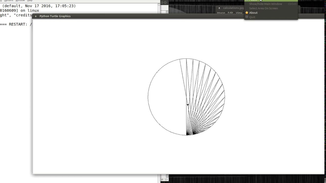Viewport: 326px width, 183px height.
Task: Click the RESTART line in IDLE shell
Action: 16,24
